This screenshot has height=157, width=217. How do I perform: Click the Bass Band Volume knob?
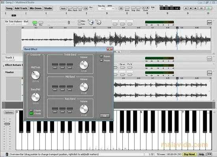coord(84,109)
